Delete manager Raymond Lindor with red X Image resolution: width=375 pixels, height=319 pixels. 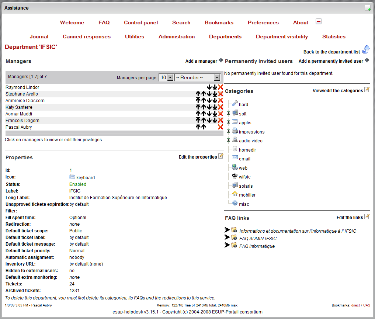[221, 87]
